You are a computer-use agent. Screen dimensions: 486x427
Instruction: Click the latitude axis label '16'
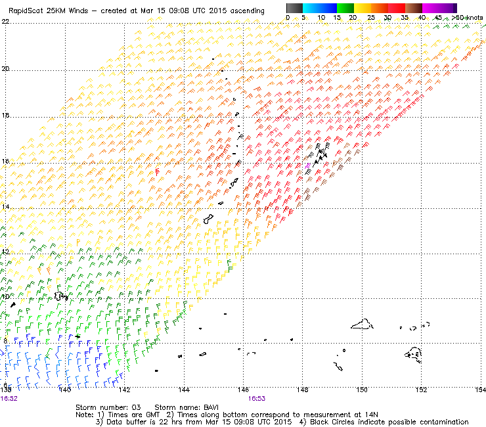(x=5, y=161)
